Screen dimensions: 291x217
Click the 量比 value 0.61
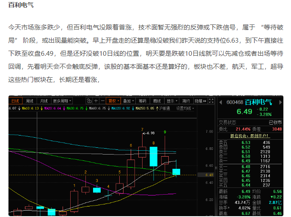pyautogui.click(x=277, y=208)
